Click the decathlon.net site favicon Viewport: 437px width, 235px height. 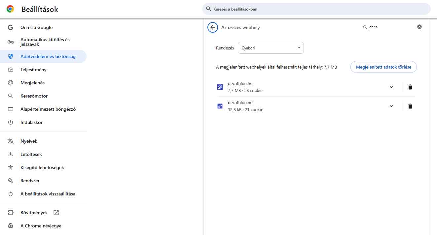[x=220, y=106]
